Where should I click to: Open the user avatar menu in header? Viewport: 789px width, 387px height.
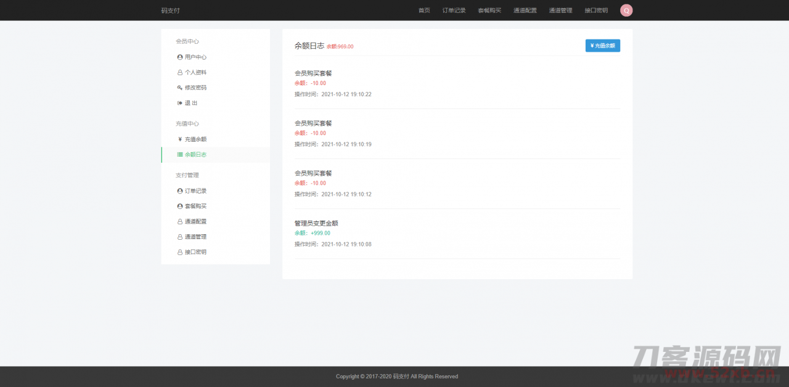[626, 10]
